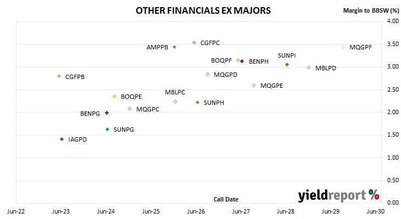
Task: Click the SUNPH green diamond marker
Action: tap(197, 103)
